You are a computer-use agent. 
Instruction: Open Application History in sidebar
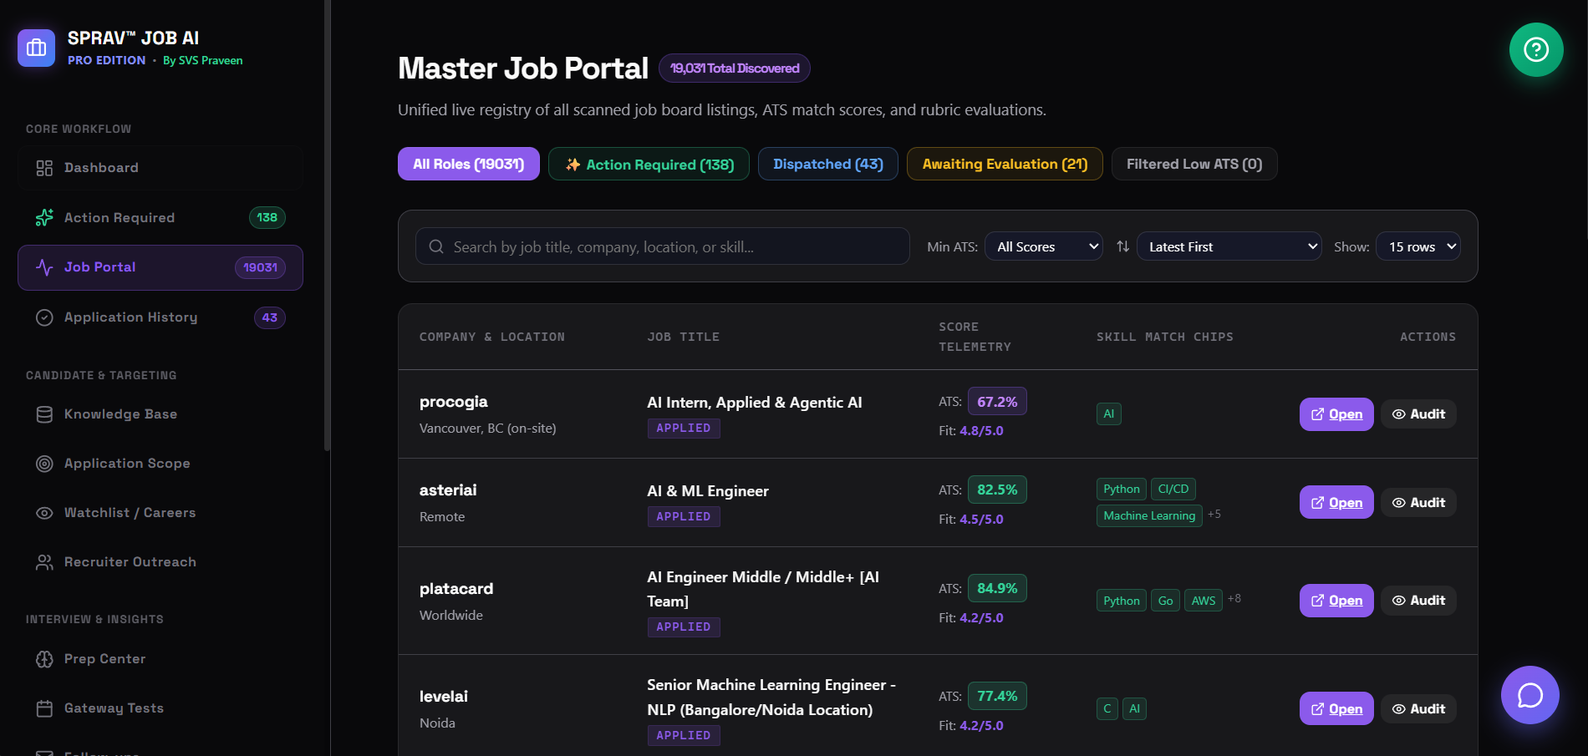tap(160, 317)
